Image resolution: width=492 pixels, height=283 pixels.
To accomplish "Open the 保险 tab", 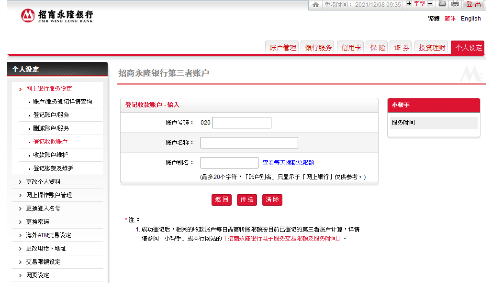I will (377, 48).
